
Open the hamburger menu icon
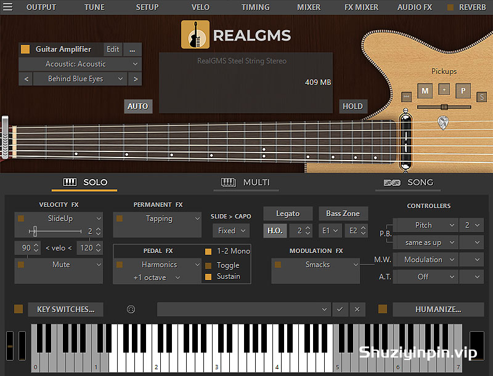(x=7, y=7)
